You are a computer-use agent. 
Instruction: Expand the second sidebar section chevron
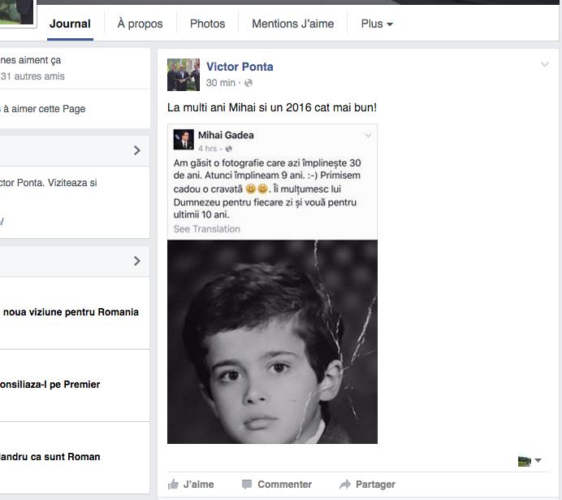coord(136,261)
